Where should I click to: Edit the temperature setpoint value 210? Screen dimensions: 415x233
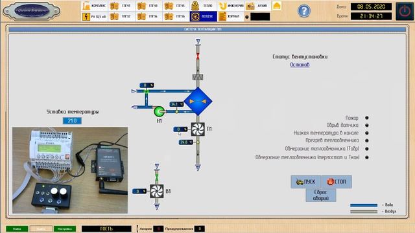tap(72, 121)
